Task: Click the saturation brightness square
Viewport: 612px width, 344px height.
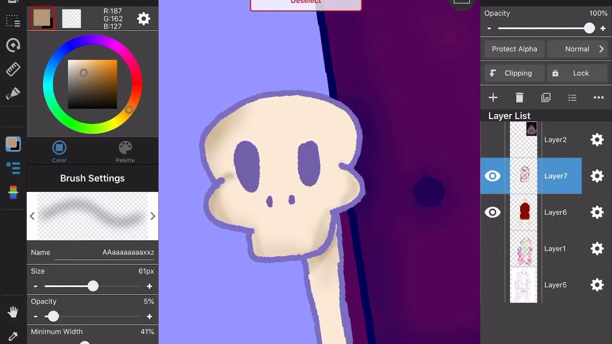Action: coord(92,84)
